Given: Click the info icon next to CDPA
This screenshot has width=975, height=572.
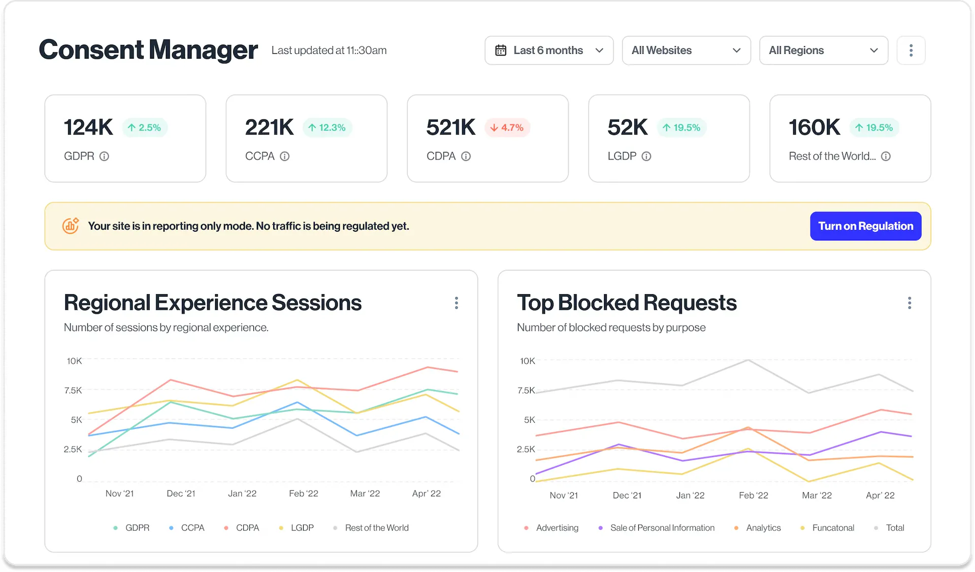Looking at the screenshot, I should pyautogui.click(x=466, y=156).
